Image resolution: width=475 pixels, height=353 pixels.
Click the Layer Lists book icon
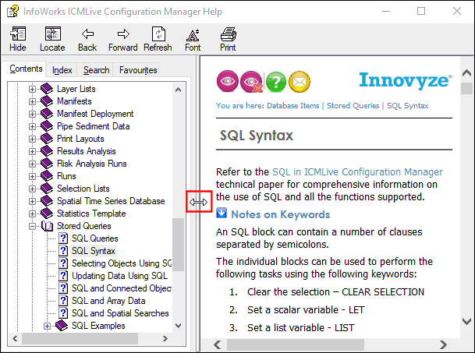click(x=47, y=89)
